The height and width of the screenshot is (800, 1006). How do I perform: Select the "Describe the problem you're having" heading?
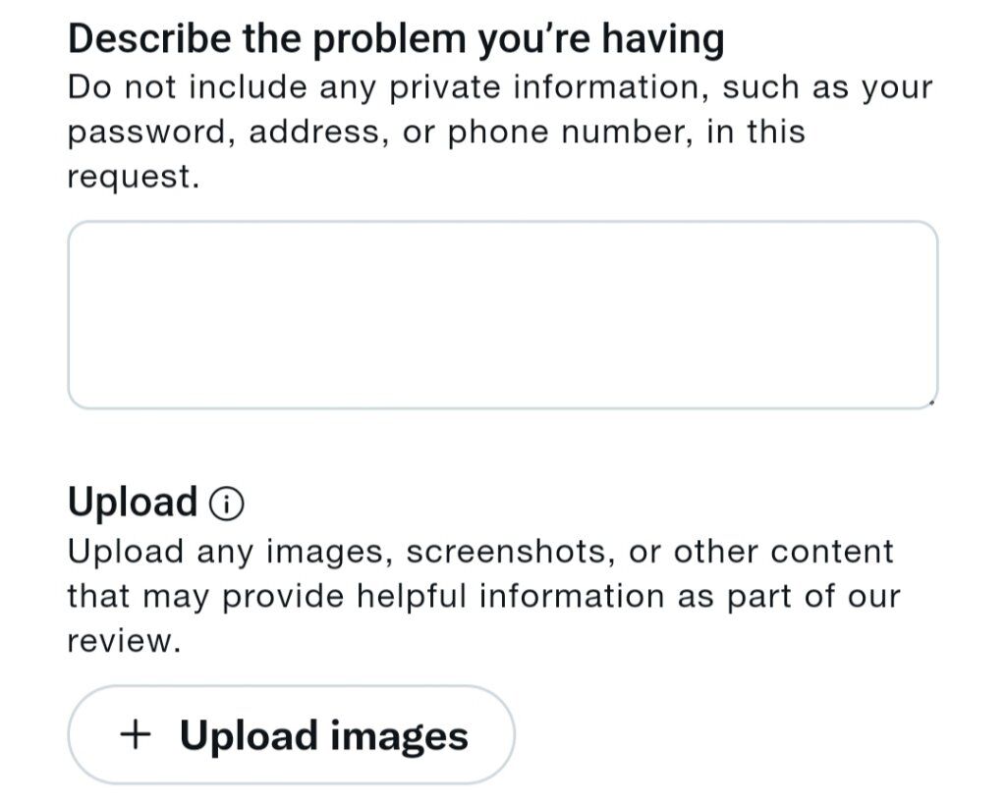(x=397, y=38)
